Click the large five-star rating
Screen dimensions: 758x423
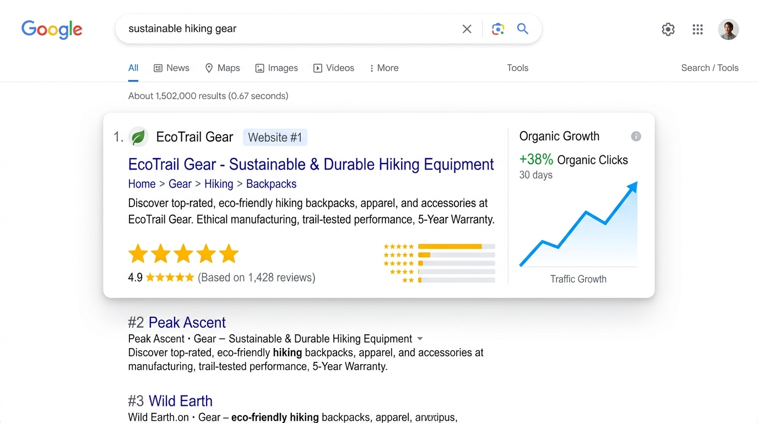[183, 254]
